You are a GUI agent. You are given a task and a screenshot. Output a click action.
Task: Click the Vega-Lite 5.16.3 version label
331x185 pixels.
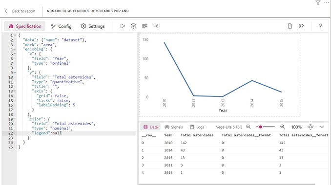[x=229, y=127]
